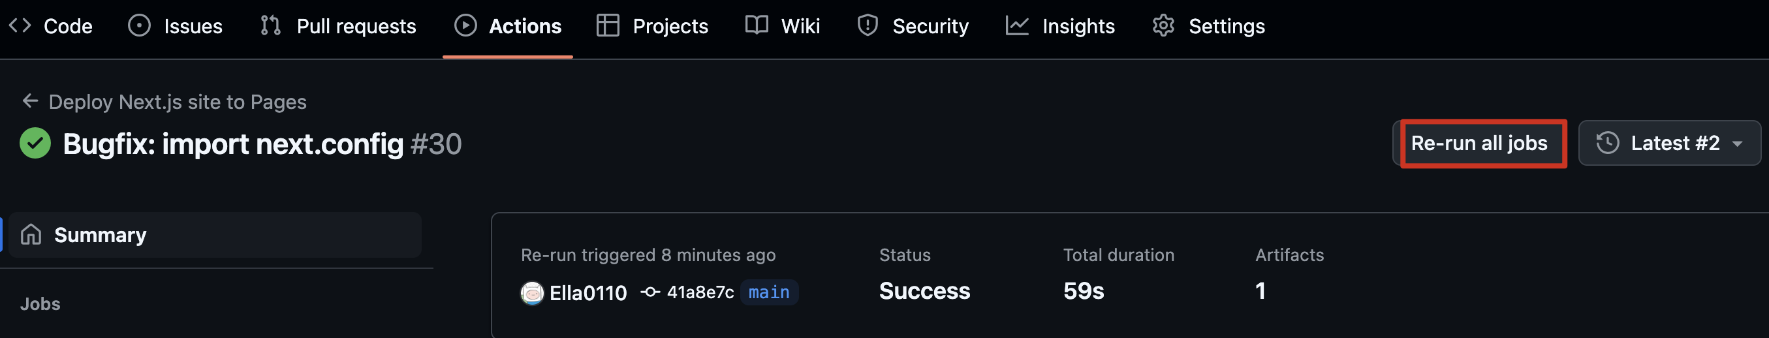Image resolution: width=1769 pixels, height=338 pixels.
Task: Go back to Deploy Next.js site to Pages
Action: (x=177, y=102)
